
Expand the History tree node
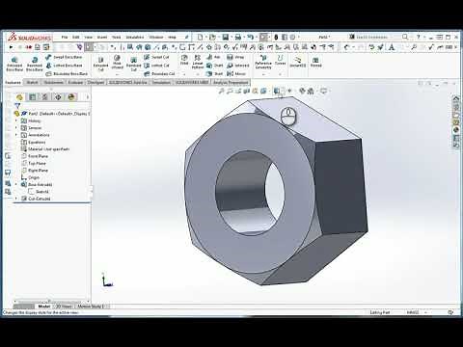pos(16,120)
